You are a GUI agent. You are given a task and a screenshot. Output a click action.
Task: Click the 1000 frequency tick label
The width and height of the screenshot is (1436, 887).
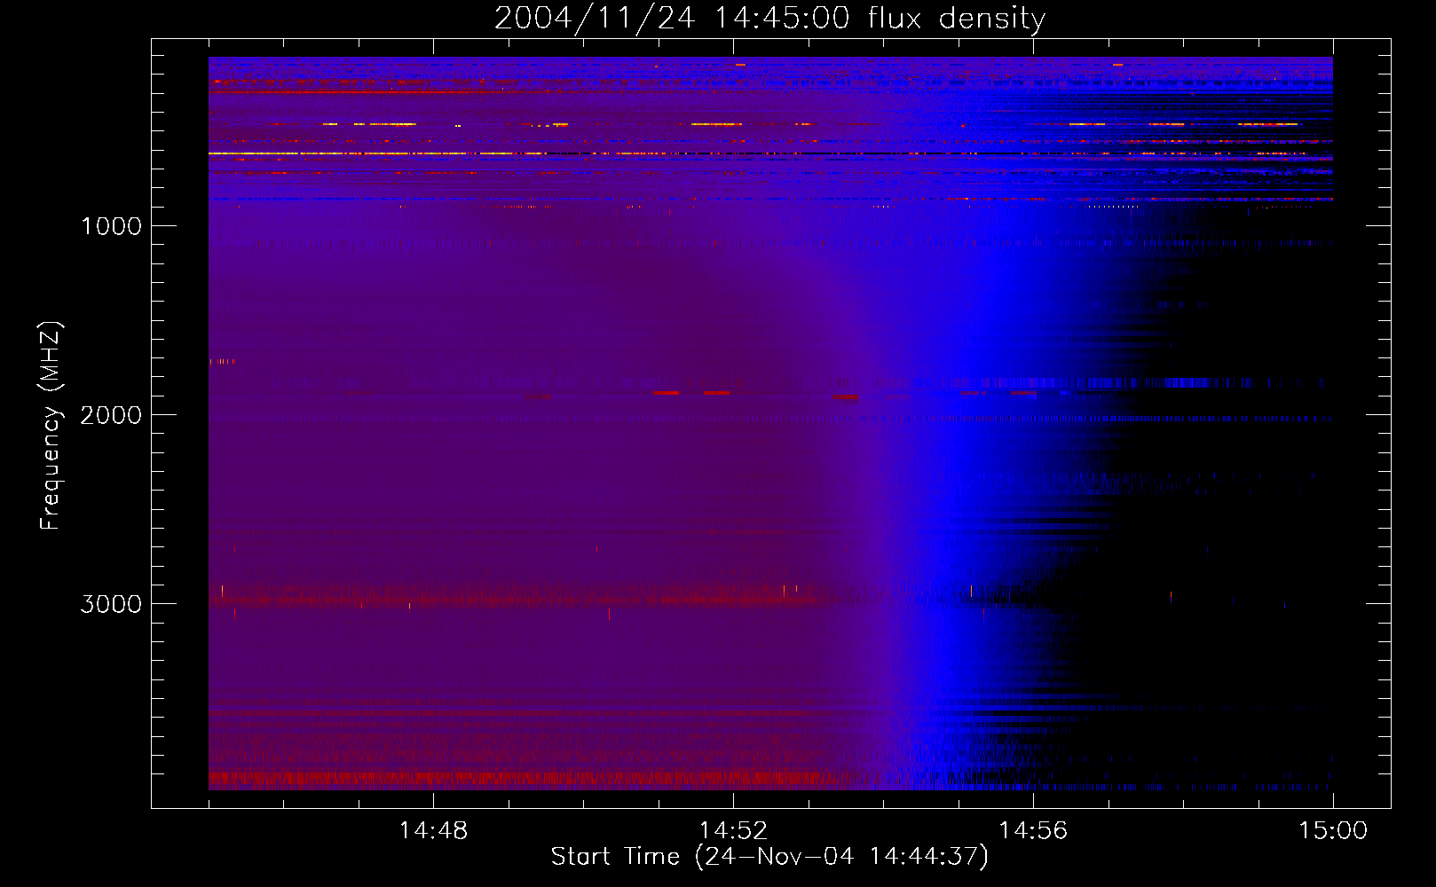111,226
